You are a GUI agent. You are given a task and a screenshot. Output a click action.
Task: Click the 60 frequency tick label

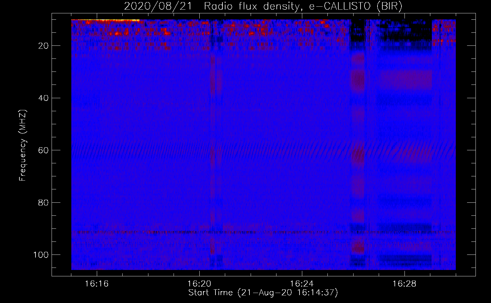(43, 150)
